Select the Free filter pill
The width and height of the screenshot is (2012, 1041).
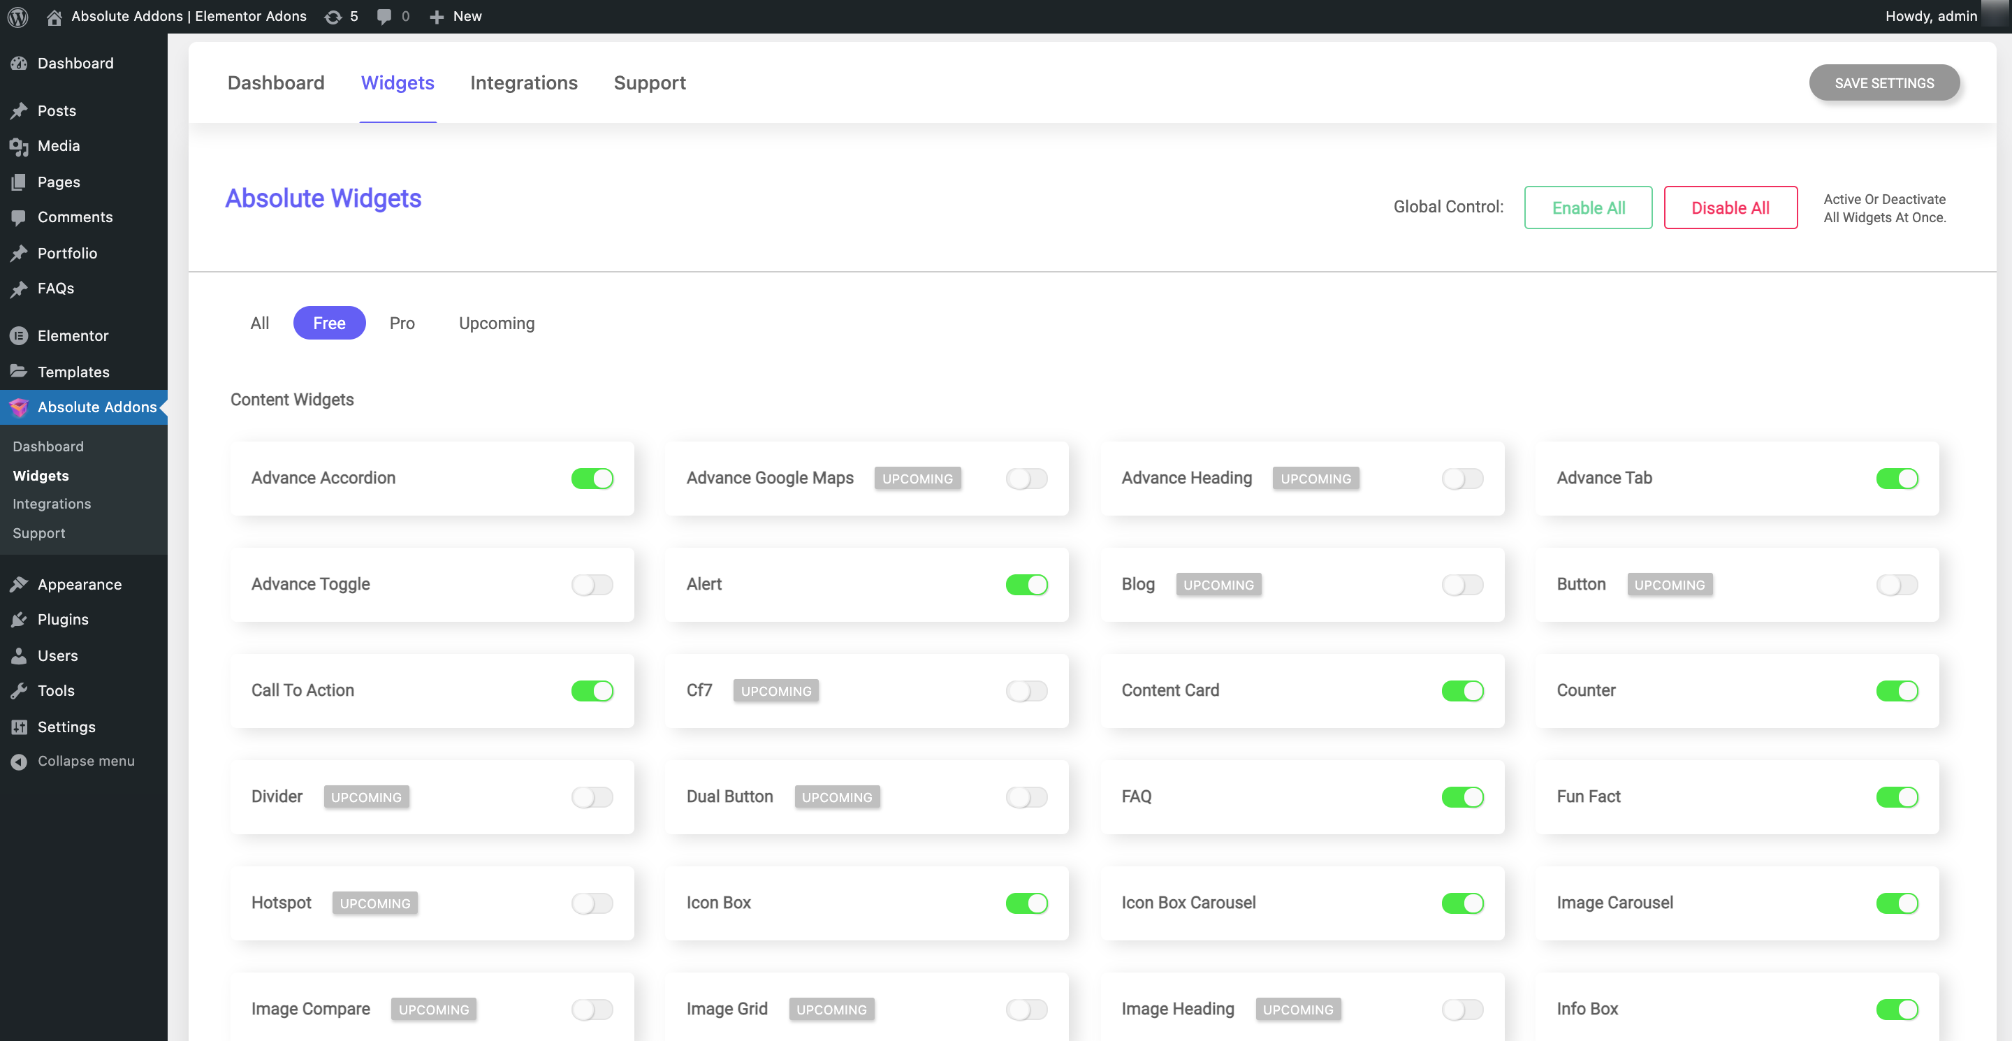tap(329, 323)
